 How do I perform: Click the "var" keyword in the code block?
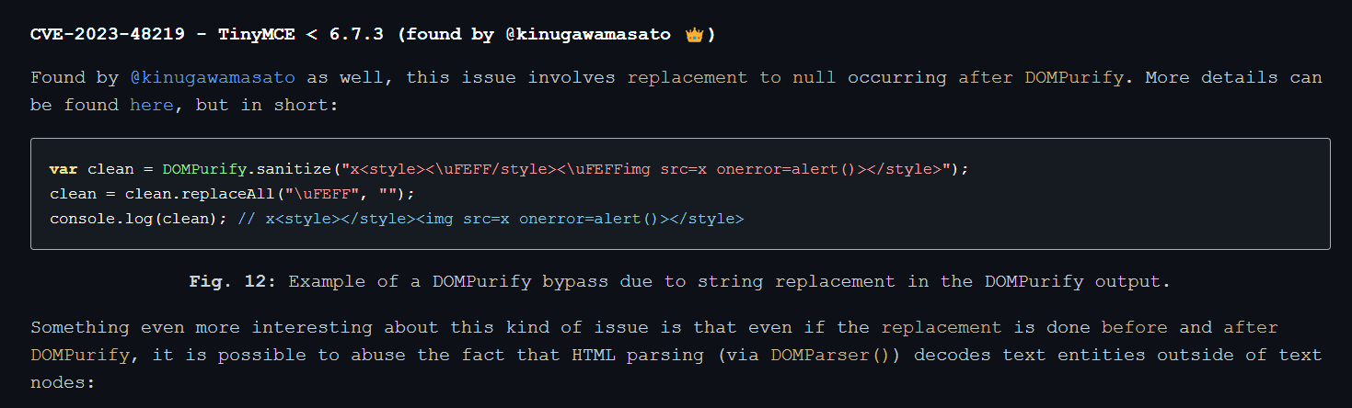point(64,170)
